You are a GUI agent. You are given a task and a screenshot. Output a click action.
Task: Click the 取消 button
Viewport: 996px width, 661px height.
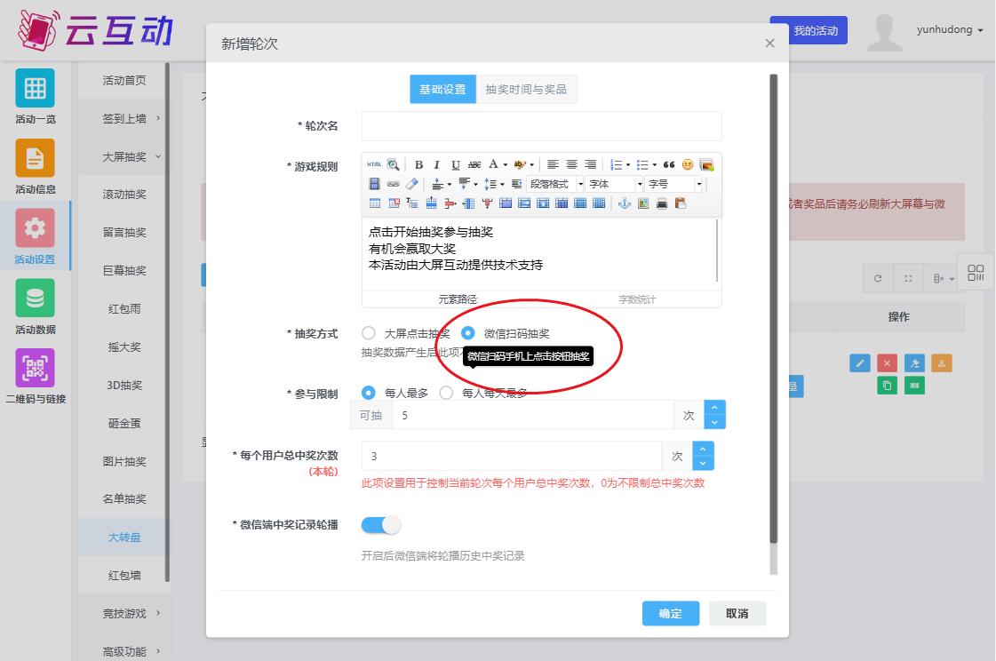737,614
